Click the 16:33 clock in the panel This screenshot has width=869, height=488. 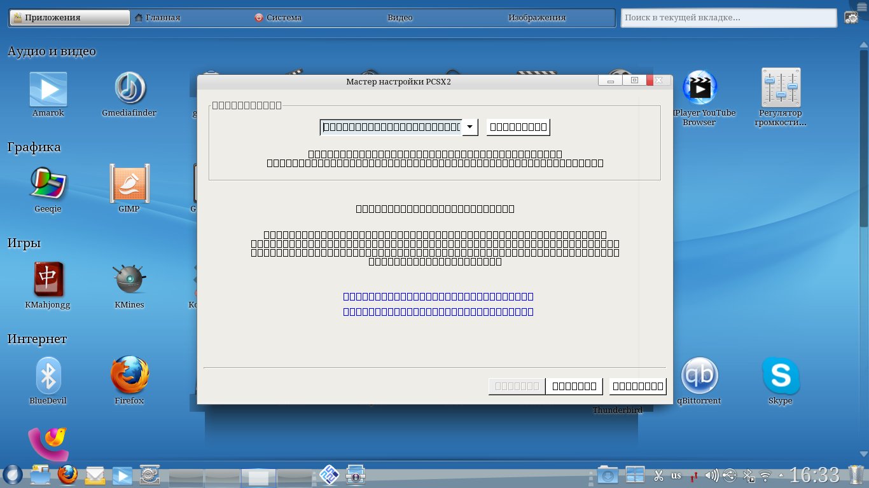click(815, 475)
